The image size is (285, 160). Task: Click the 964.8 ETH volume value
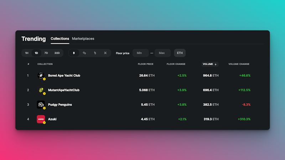pos(211,75)
